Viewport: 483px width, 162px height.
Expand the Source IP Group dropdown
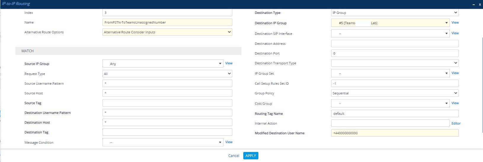tap(220, 64)
